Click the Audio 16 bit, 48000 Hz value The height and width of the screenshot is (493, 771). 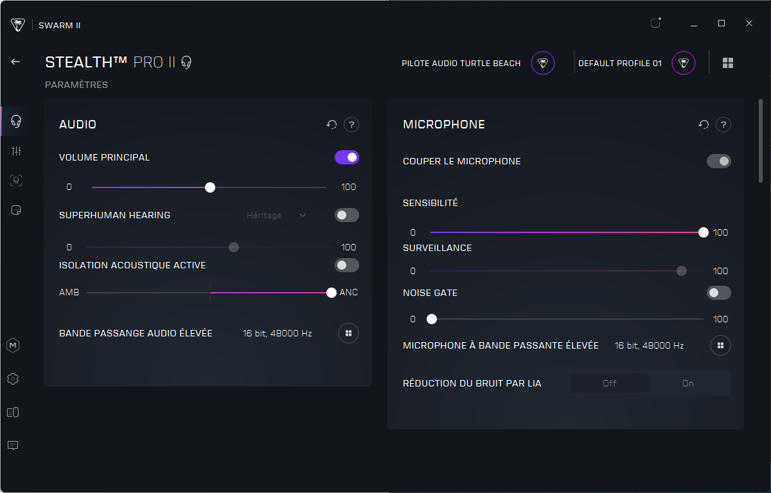coord(277,333)
